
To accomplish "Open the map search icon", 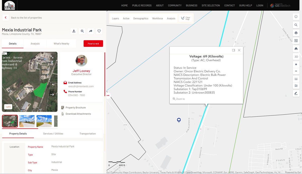I will pyautogui.click(x=296, y=25).
